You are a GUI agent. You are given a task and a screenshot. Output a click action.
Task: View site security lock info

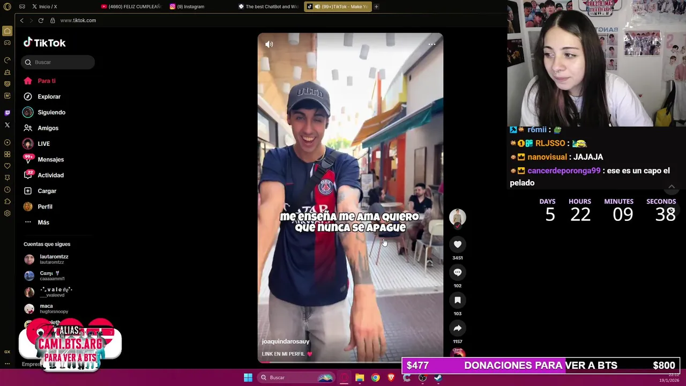click(53, 20)
